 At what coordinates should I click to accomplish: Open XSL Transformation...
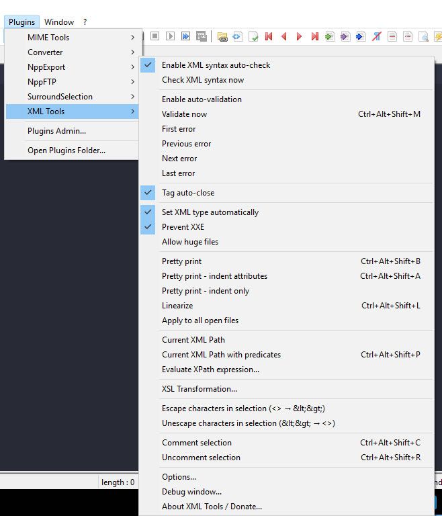click(x=287, y=389)
